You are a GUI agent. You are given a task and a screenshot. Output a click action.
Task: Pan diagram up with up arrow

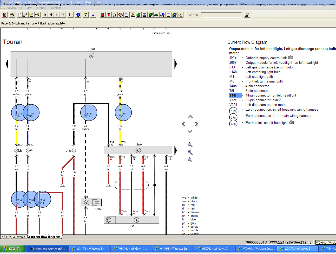(190, 117)
